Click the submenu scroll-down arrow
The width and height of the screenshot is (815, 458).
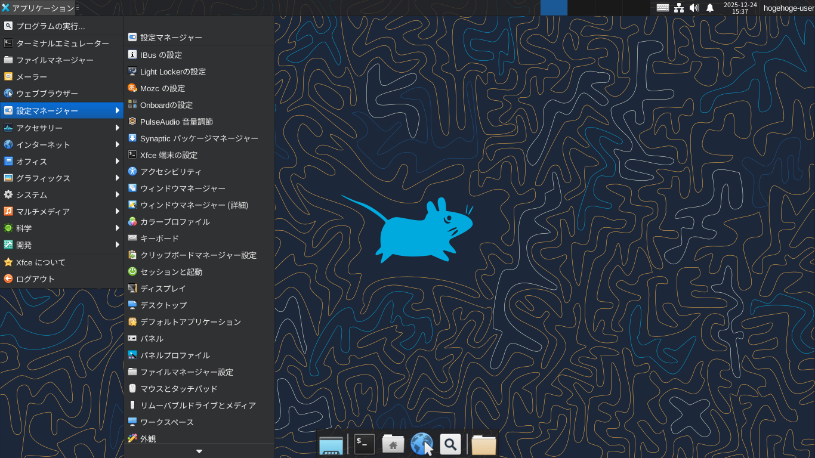click(199, 451)
